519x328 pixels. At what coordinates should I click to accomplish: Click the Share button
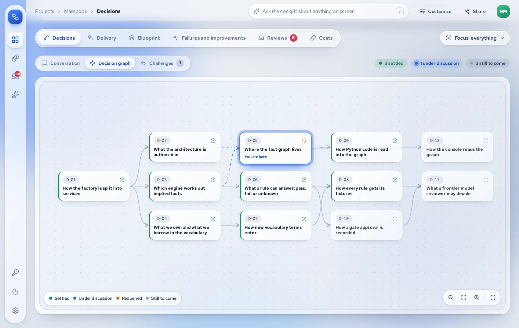coord(475,11)
